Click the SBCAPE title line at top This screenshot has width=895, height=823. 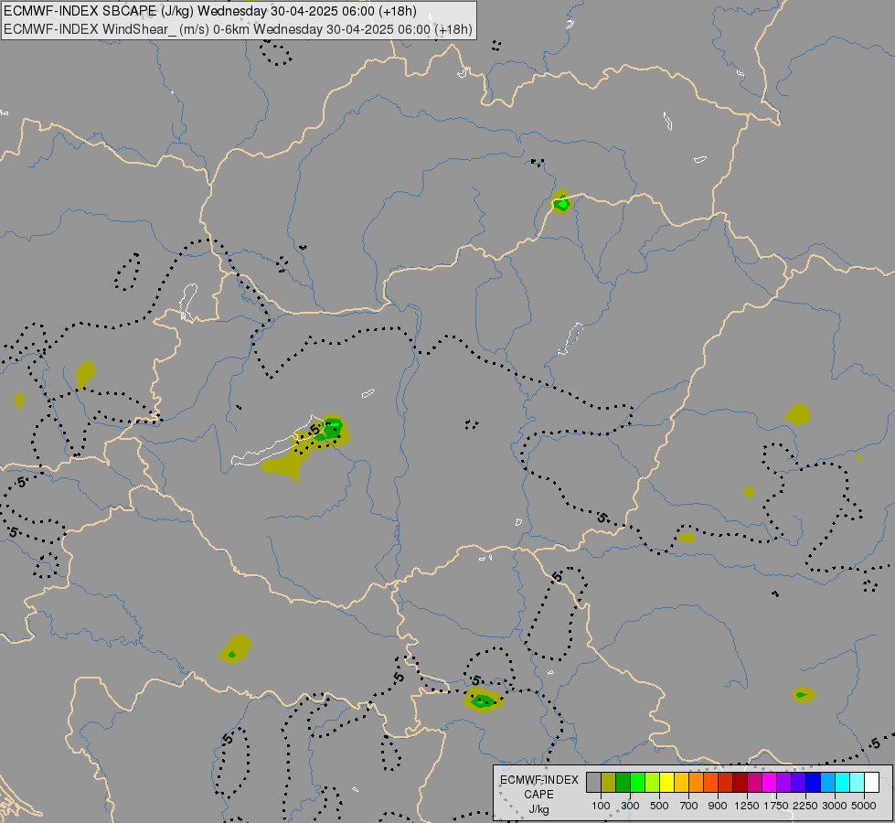click(x=210, y=11)
